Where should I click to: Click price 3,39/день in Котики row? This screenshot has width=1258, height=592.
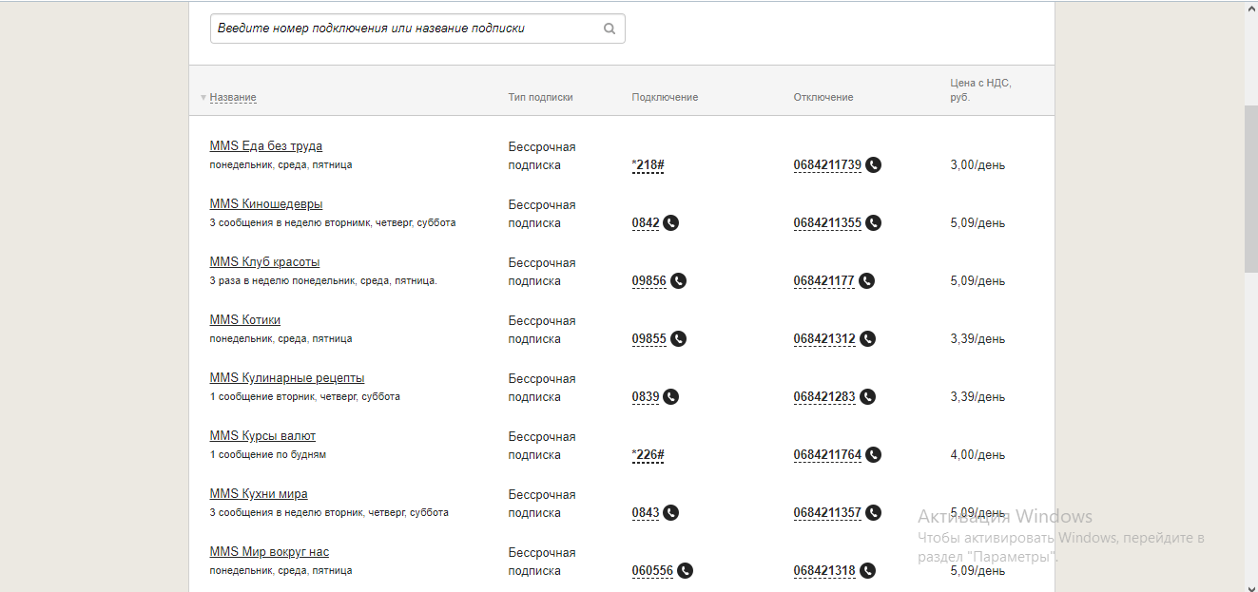(977, 339)
